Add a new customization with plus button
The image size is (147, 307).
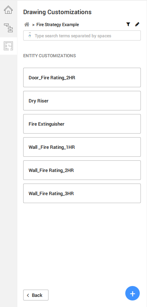click(133, 293)
